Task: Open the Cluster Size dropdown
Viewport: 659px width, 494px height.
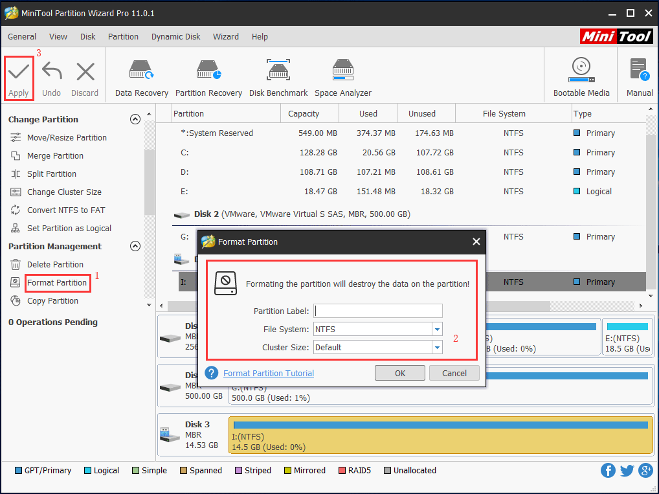Action: tap(437, 347)
